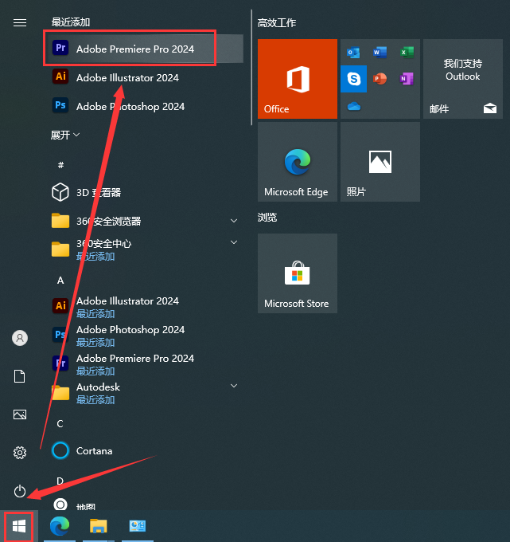Click the C alphabet section header
Viewport: 510px width, 542px height.
click(60, 424)
